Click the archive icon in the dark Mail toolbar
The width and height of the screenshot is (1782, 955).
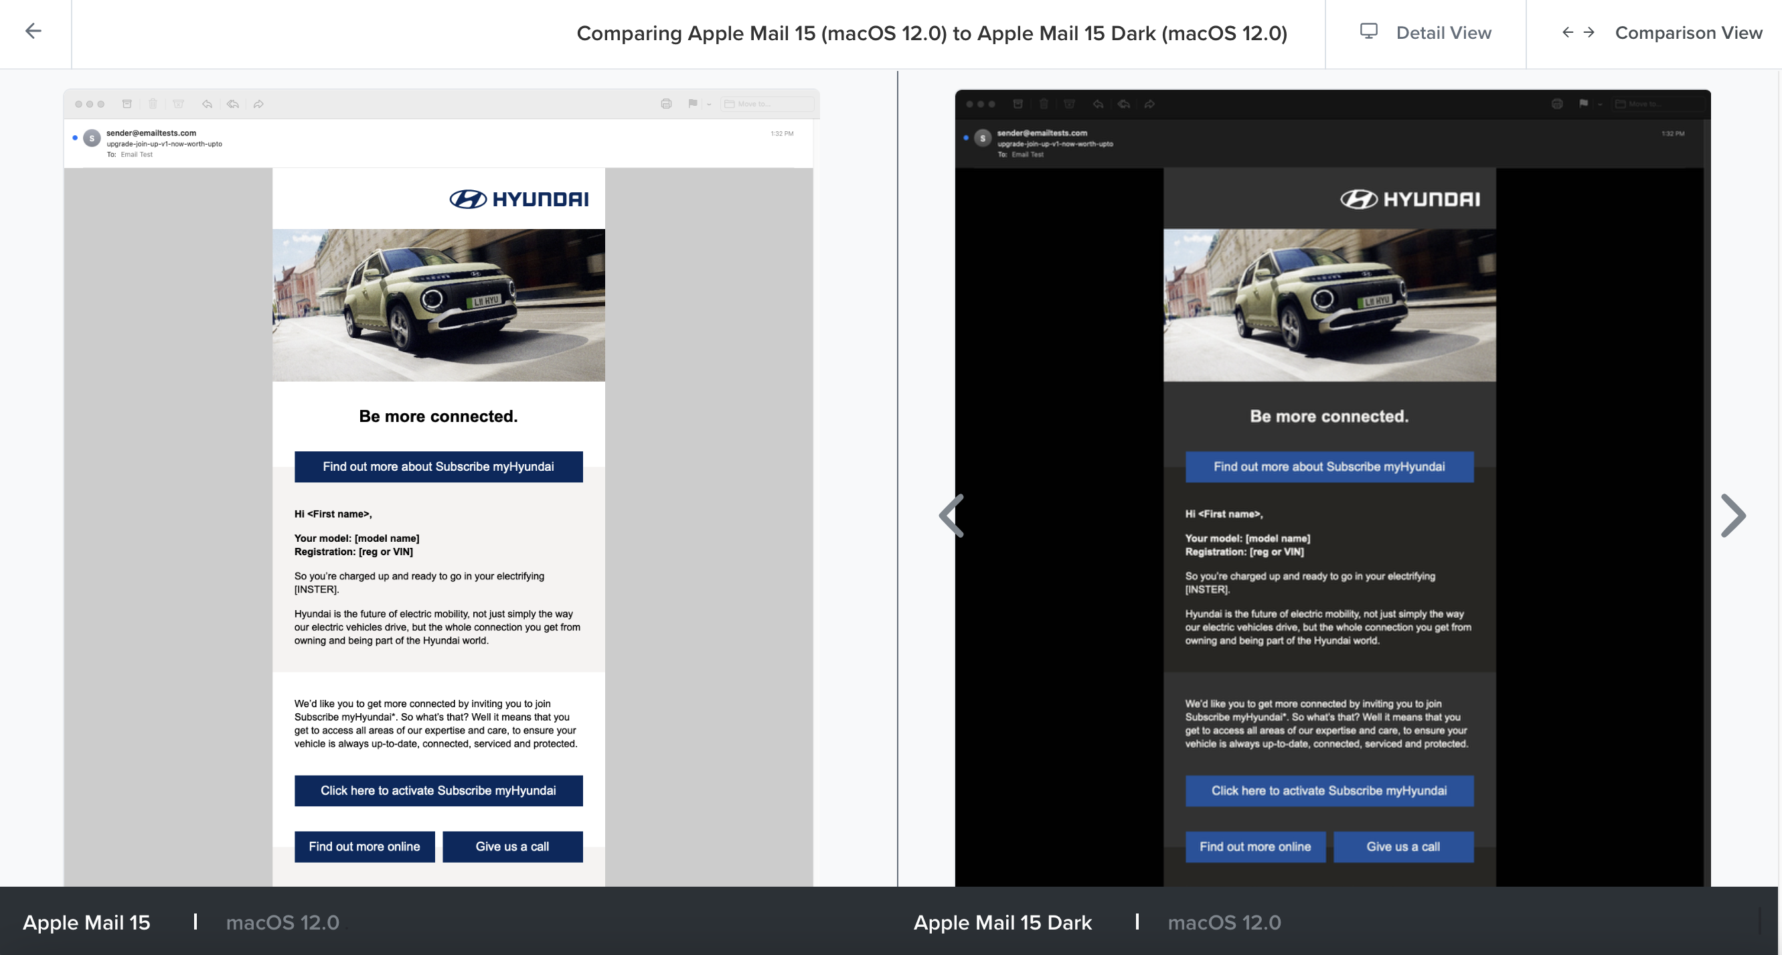(1018, 104)
